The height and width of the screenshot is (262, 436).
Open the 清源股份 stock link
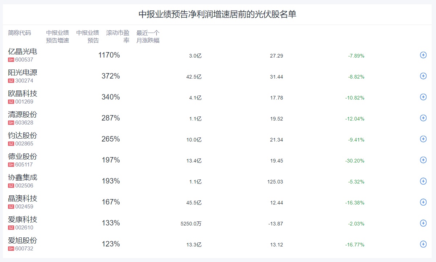[22, 114]
